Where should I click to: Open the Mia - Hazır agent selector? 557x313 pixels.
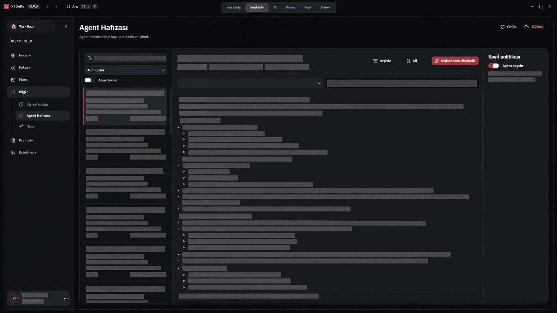pos(31,27)
